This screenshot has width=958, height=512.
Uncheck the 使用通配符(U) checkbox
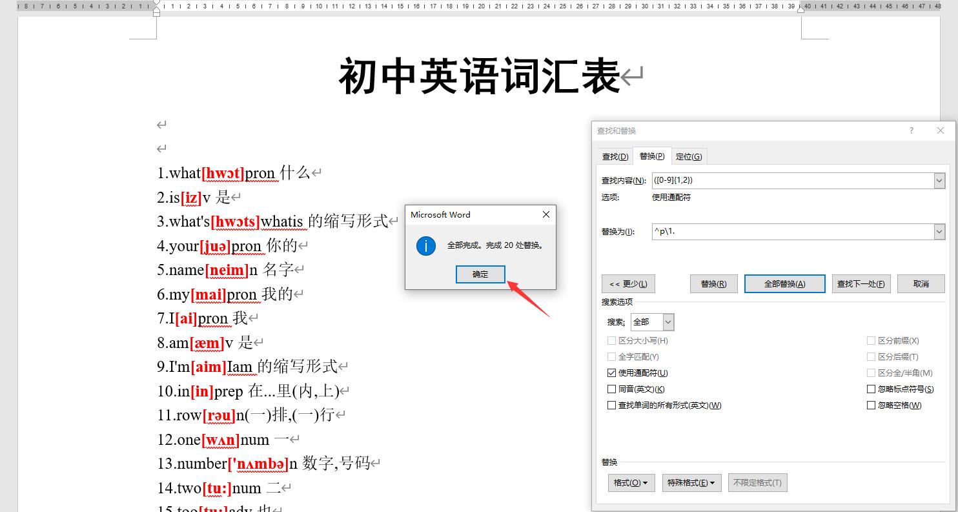611,373
